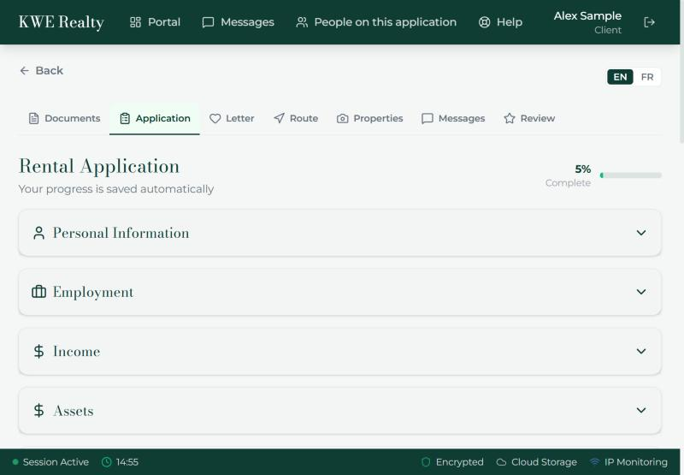Click the Employment heading text

93,292
